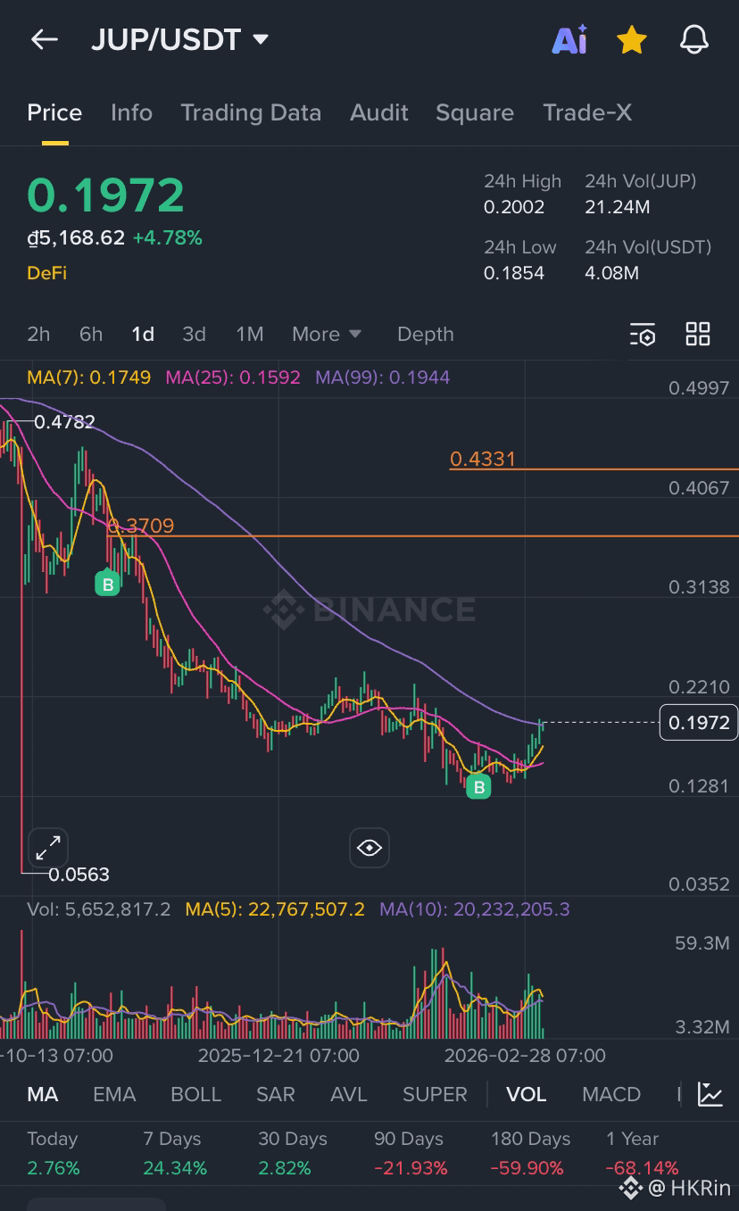Tap the back arrow icon
The width and height of the screenshot is (739, 1211).
pyautogui.click(x=44, y=39)
